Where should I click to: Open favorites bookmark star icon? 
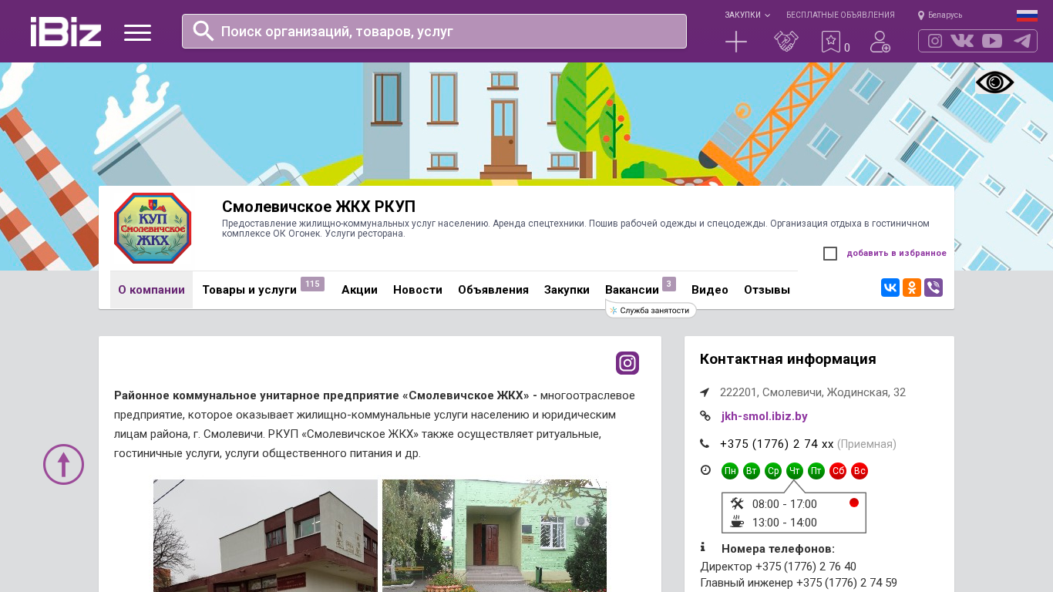[830, 42]
